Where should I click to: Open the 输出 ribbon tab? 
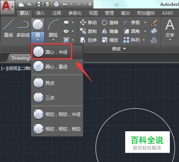pyautogui.click(x=125, y=13)
